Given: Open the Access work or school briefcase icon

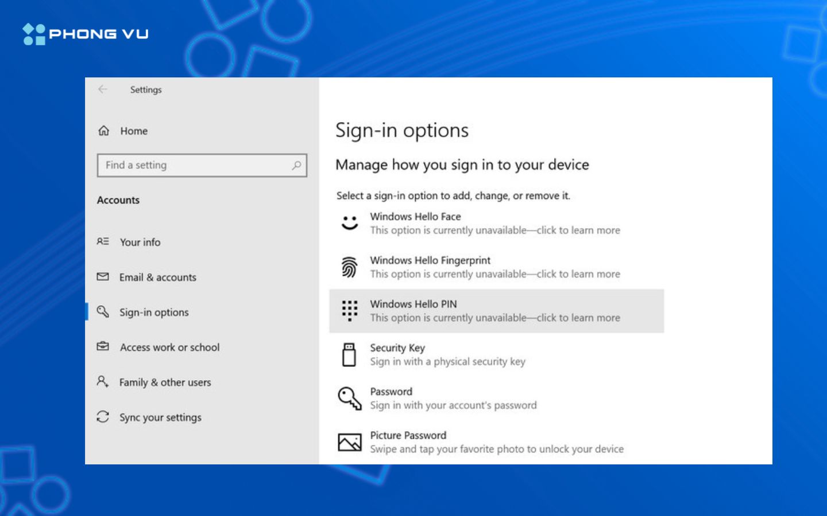Looking at the screenshot, I should 103,347.
